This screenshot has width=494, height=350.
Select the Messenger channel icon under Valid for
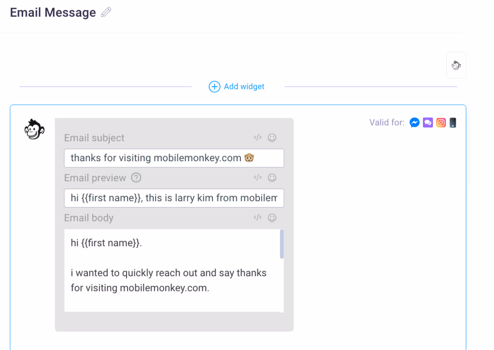tap(414, 123)
